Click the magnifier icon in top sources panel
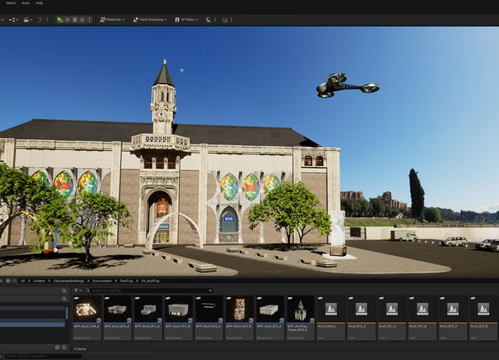This screenshot has height=360, width=499. click(65, 290)
